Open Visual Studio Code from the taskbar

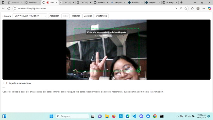pyautogui.click(x=134, y=116)
